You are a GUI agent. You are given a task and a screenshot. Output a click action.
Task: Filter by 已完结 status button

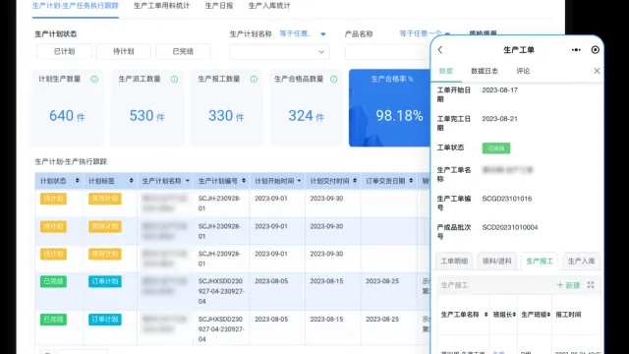pos(183,51)
